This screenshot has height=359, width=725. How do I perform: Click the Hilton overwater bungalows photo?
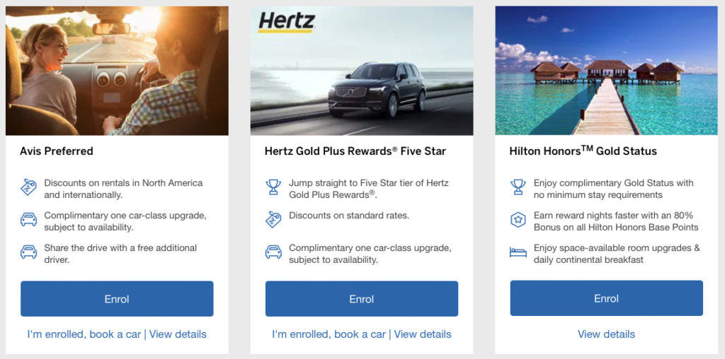click(x=606, y=71)
